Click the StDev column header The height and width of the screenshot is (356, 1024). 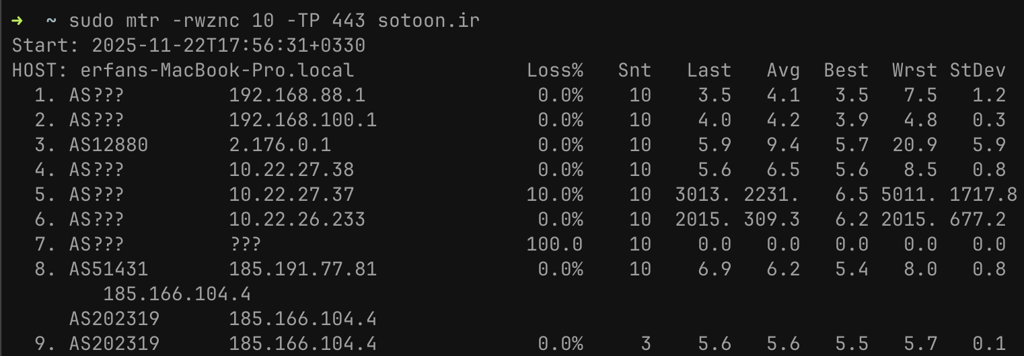(x=978, y=71)
